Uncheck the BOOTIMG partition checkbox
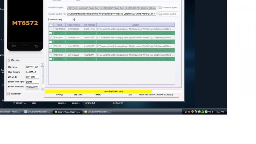 click(x=51, y=38)
